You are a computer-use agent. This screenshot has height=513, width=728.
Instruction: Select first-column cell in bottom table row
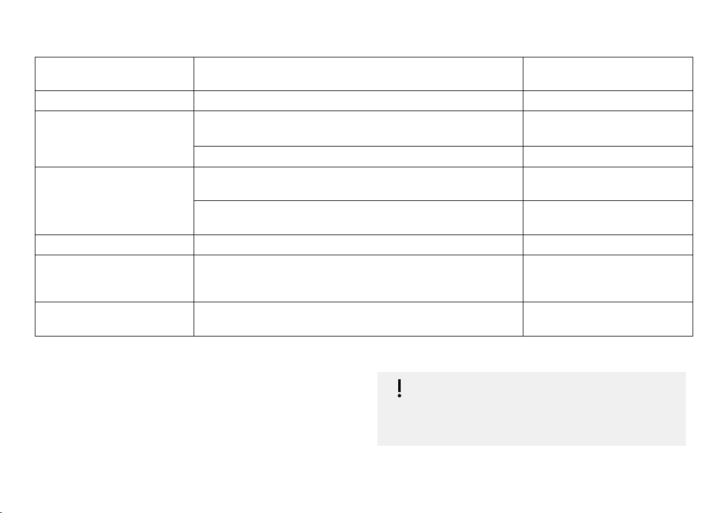114,319
